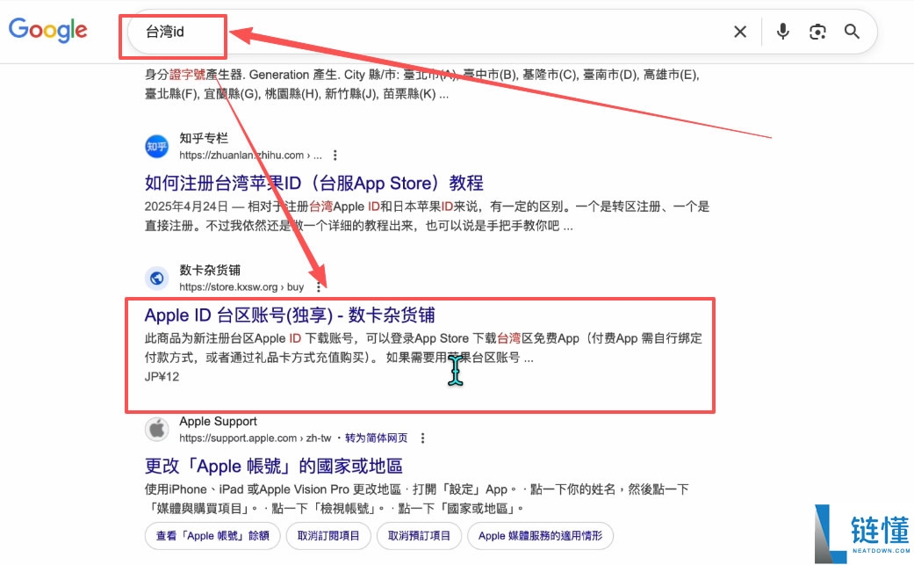Click the 数卡杂货铺 globe favicon

pos(157,279)
